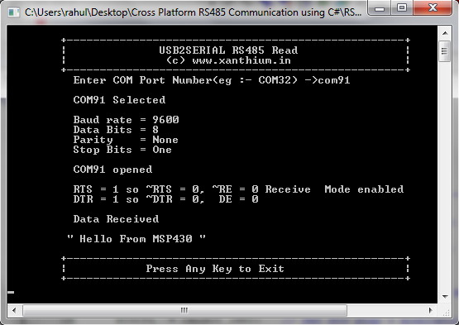Click the vertical scrollbar thumb
The width and height of the screenshot is (459, 325).
coord(445,51)
